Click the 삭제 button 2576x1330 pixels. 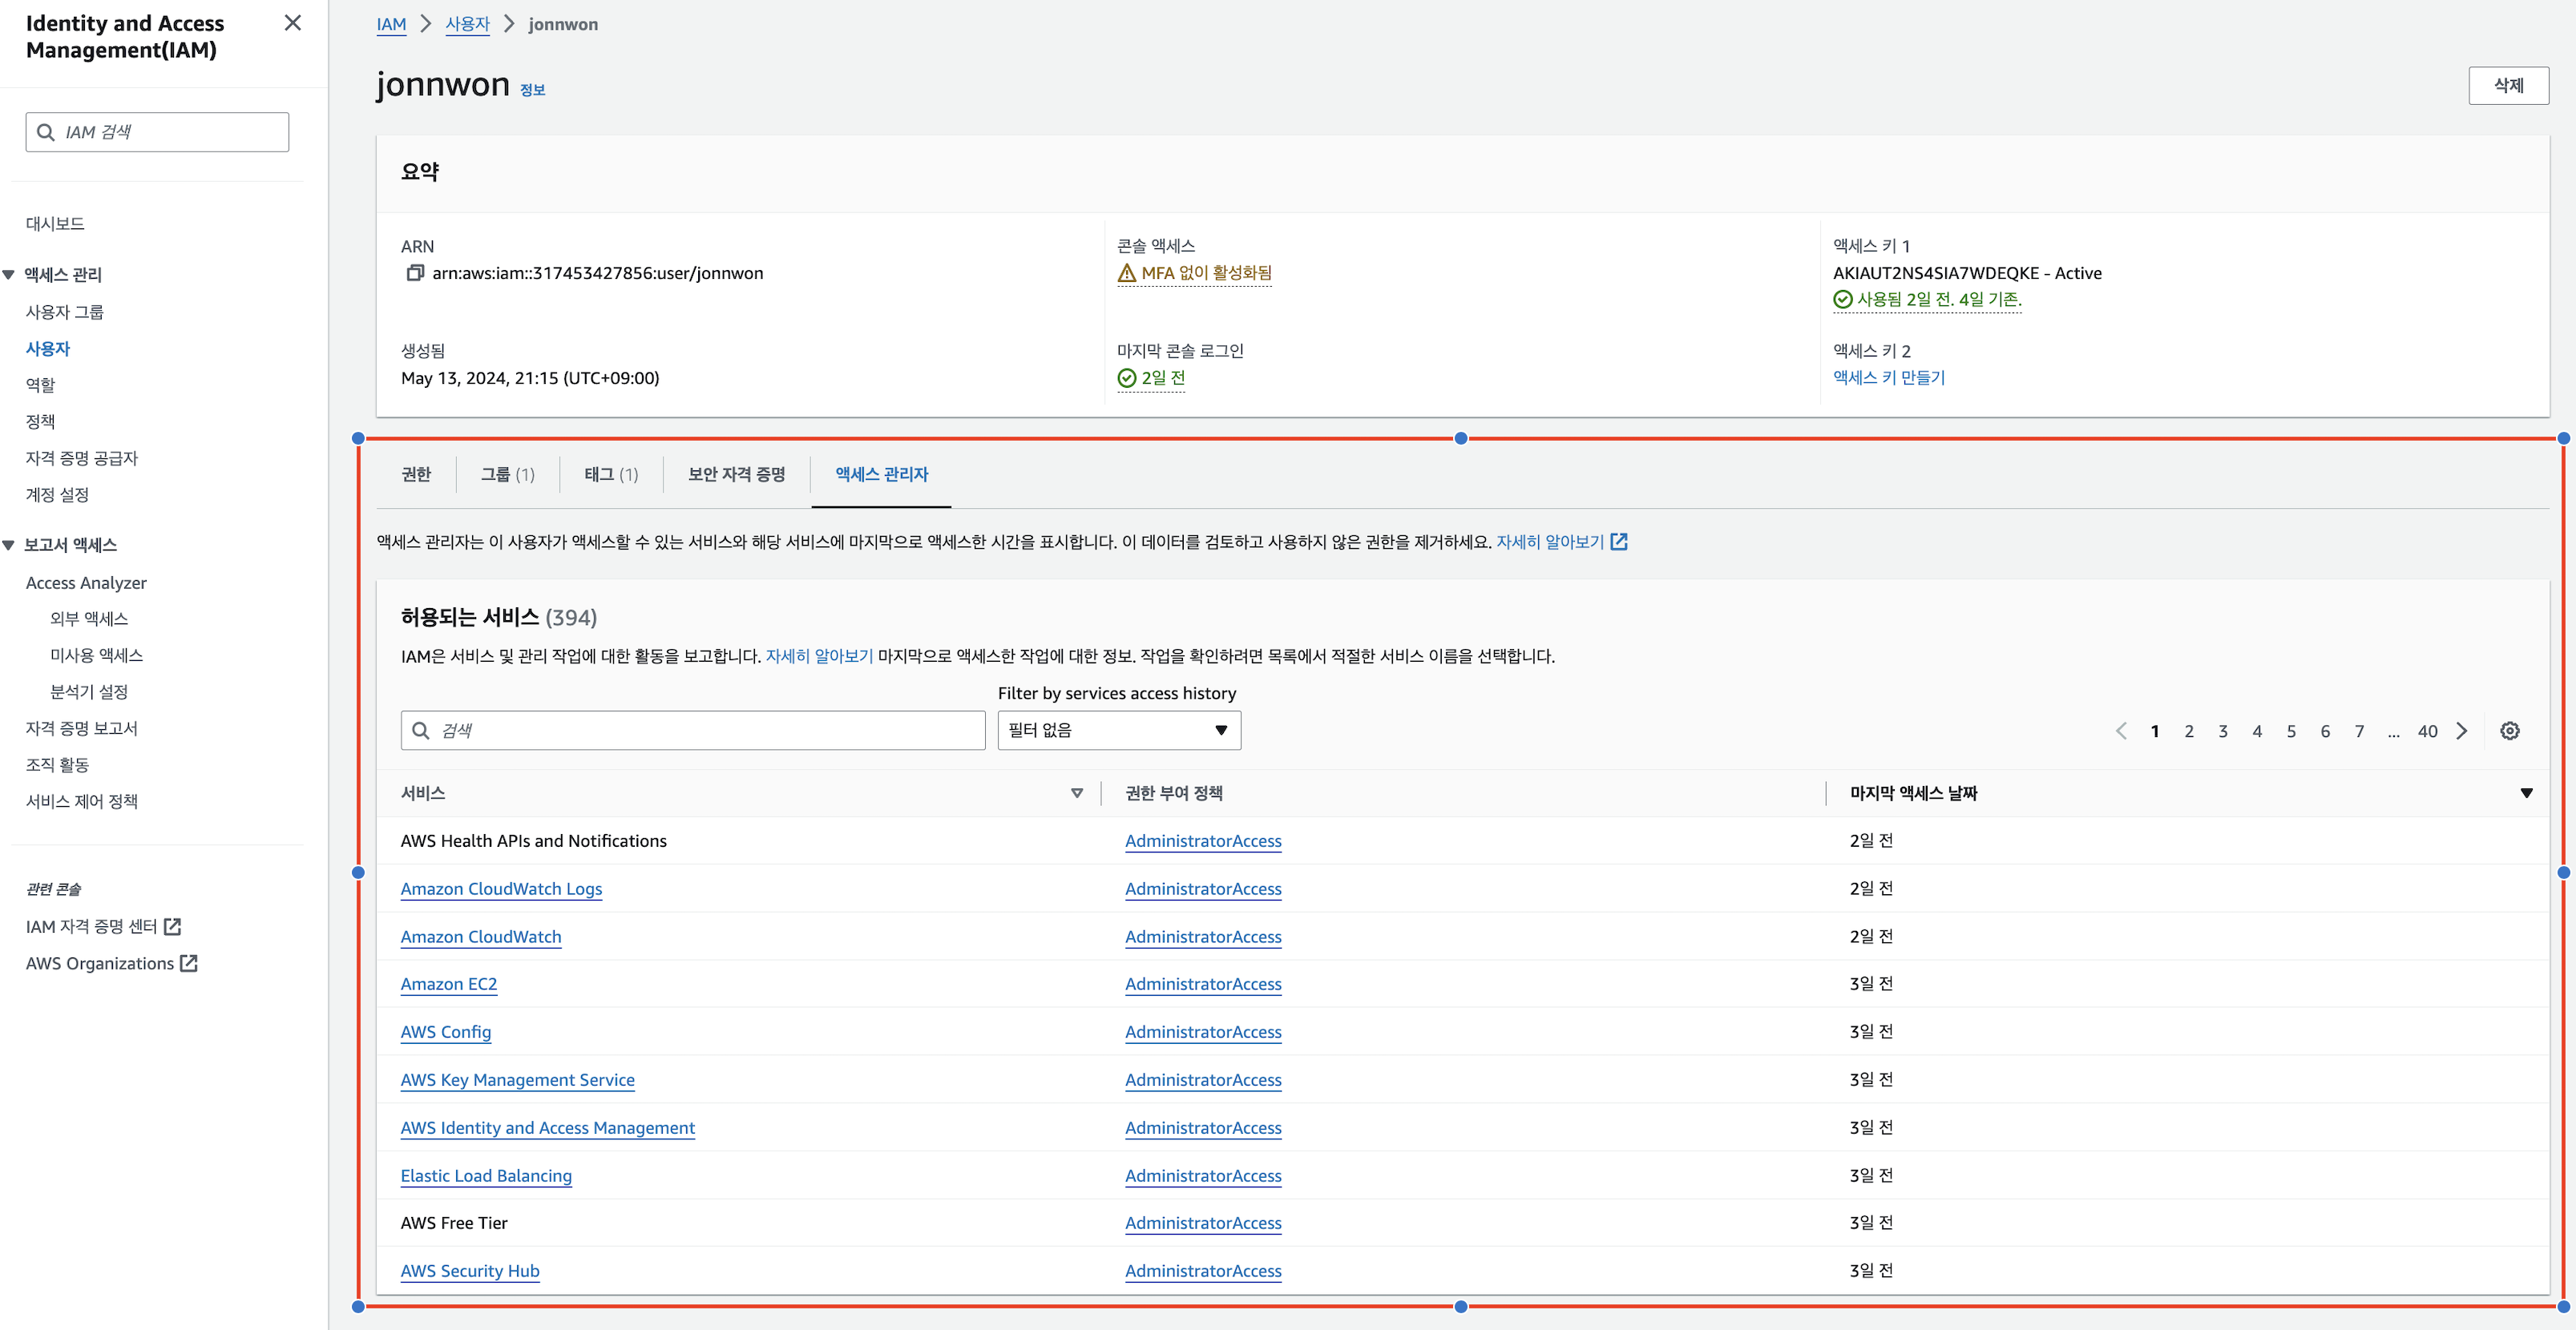(x=2507, y=86)
